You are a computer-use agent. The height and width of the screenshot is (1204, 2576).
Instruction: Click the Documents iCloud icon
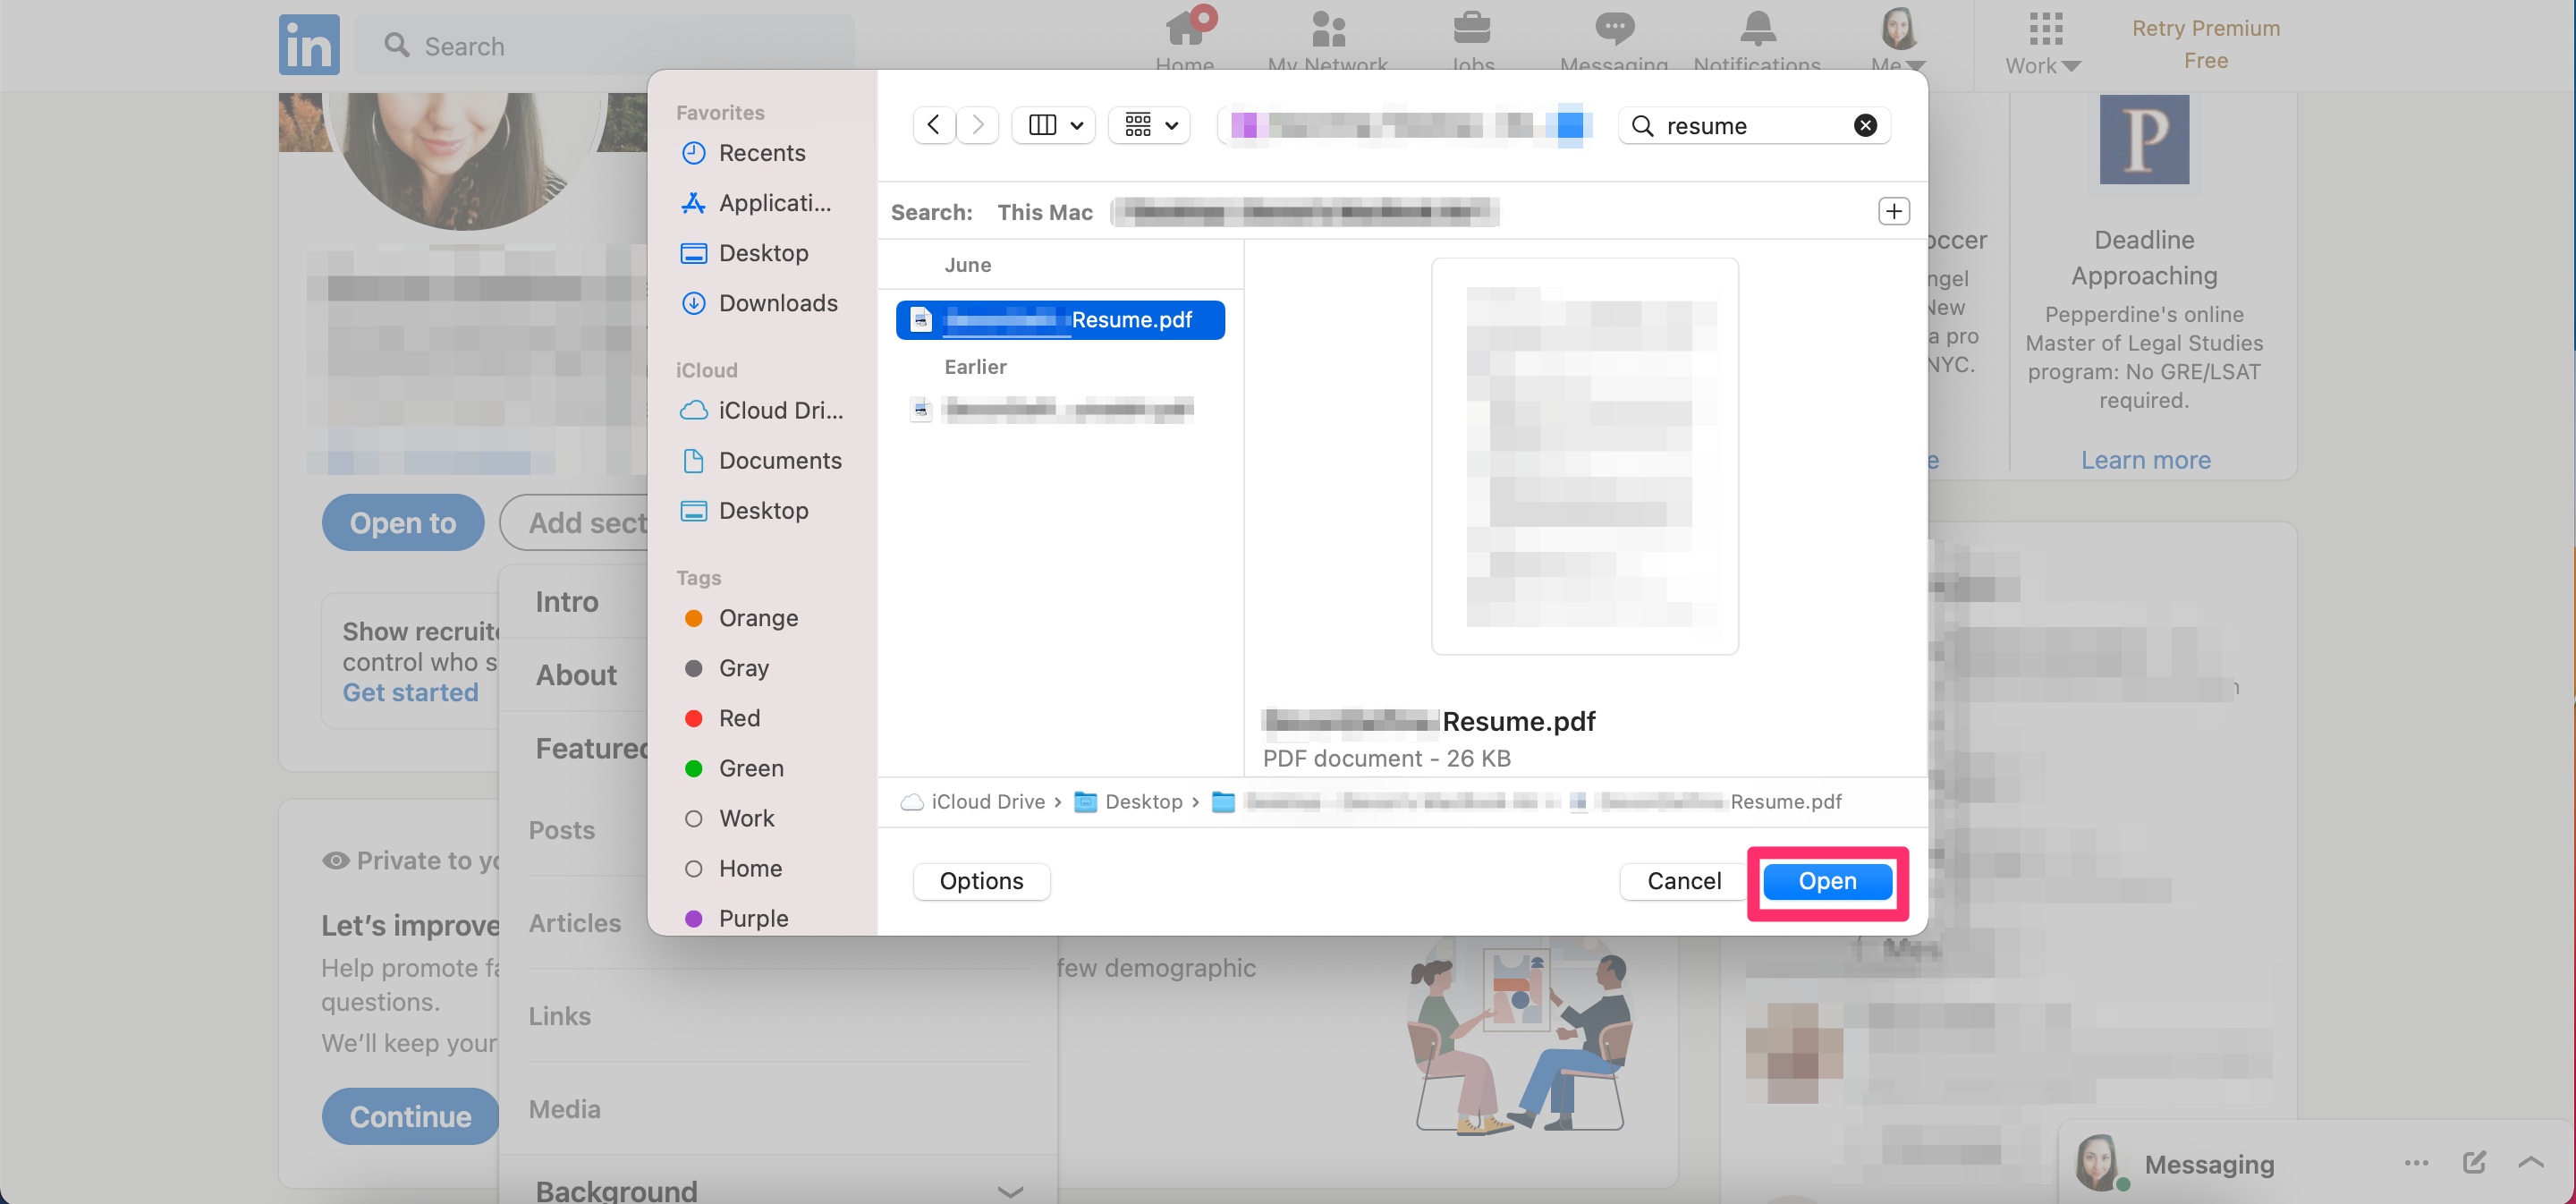(x=693, y=460)
